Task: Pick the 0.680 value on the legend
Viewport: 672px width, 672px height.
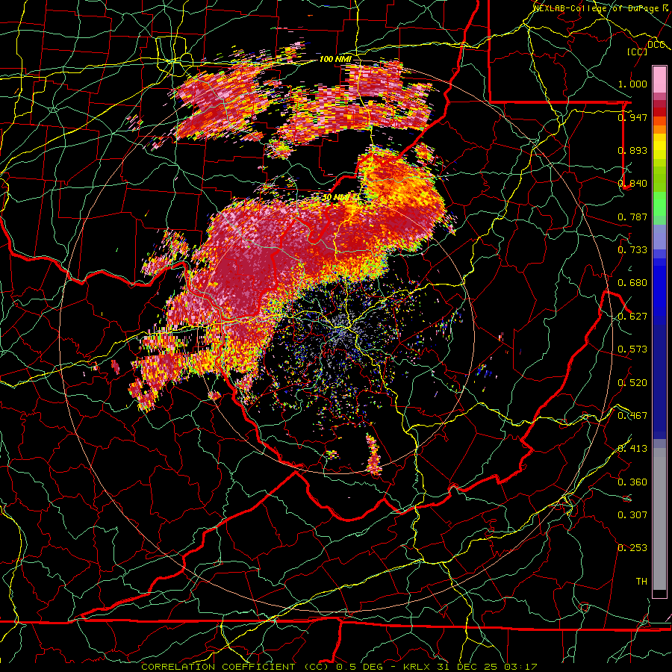Action: [632, 283]
